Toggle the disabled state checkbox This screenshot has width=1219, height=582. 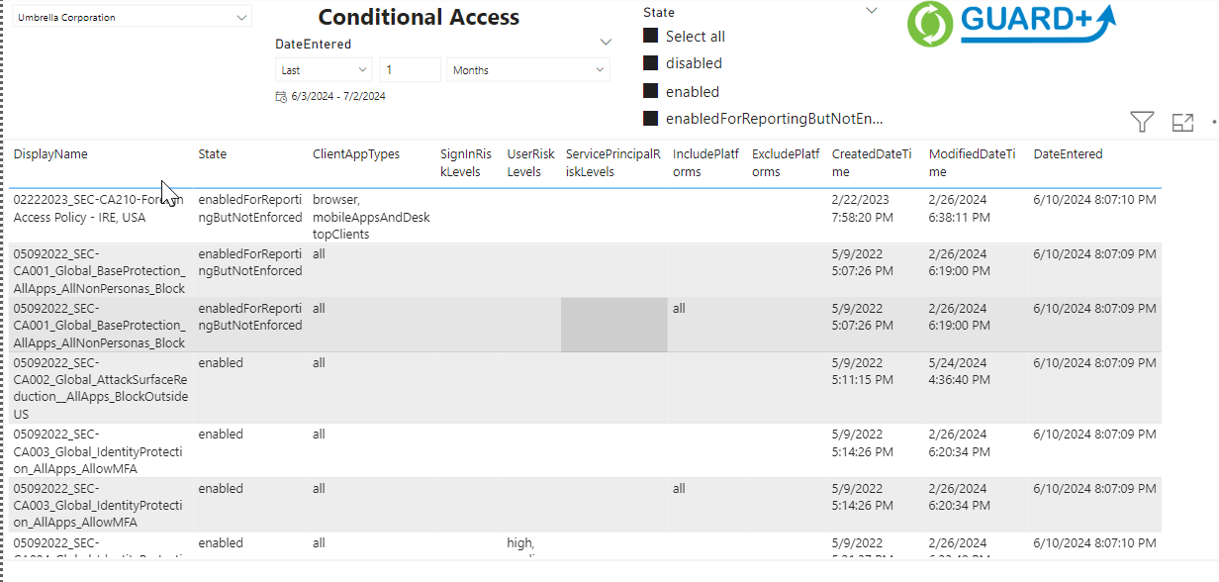[651, 63]
